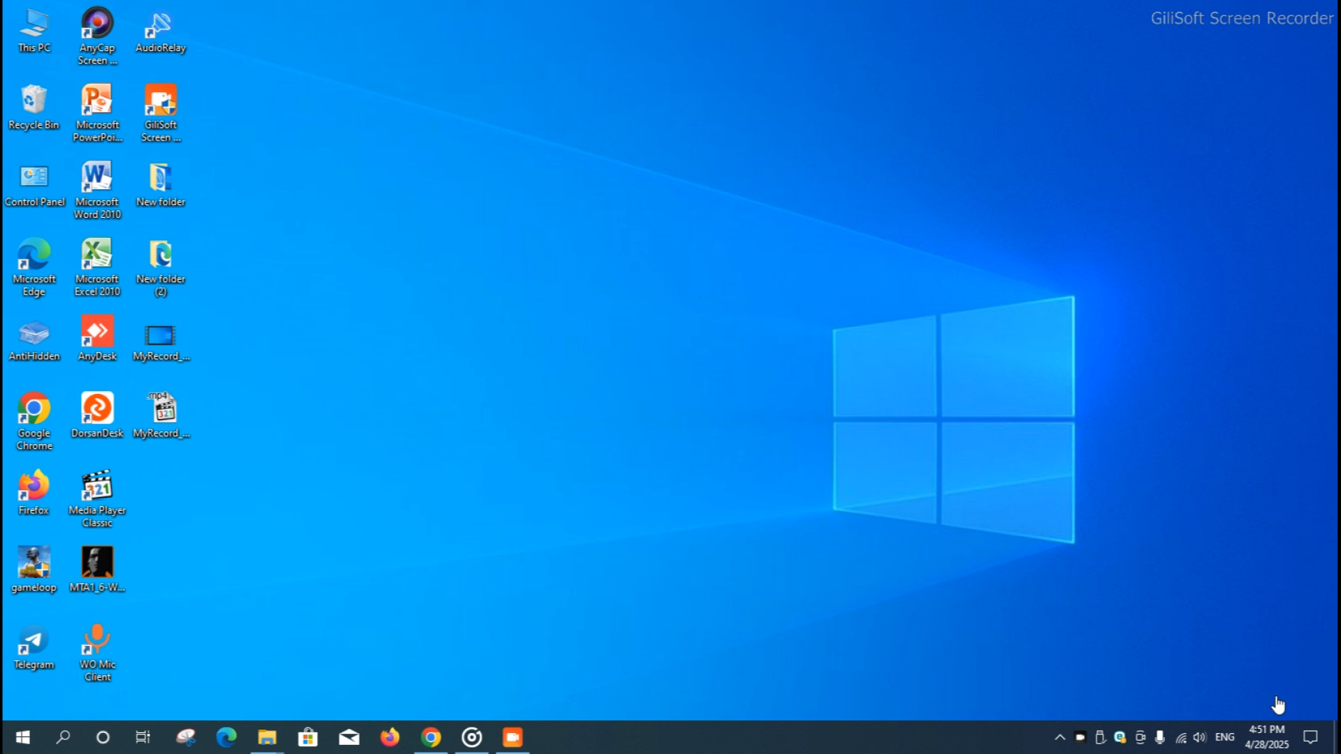Click Safely Remove Hardware tray icon
Viewport: 1341px width, 754px height.
1100,737
